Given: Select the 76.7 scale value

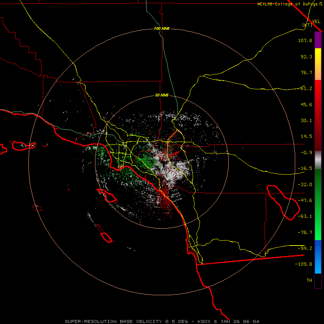Looking at the screenshot, I should tap(306, 72).
